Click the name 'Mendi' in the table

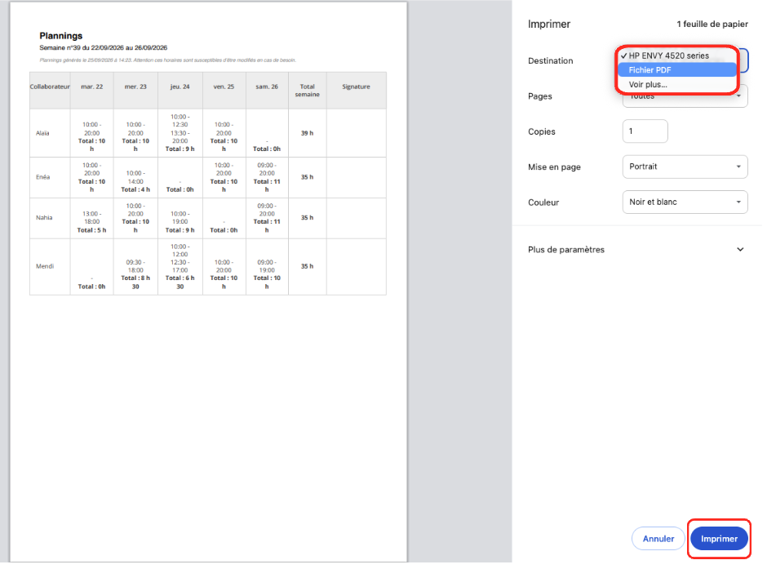(45, 268)
